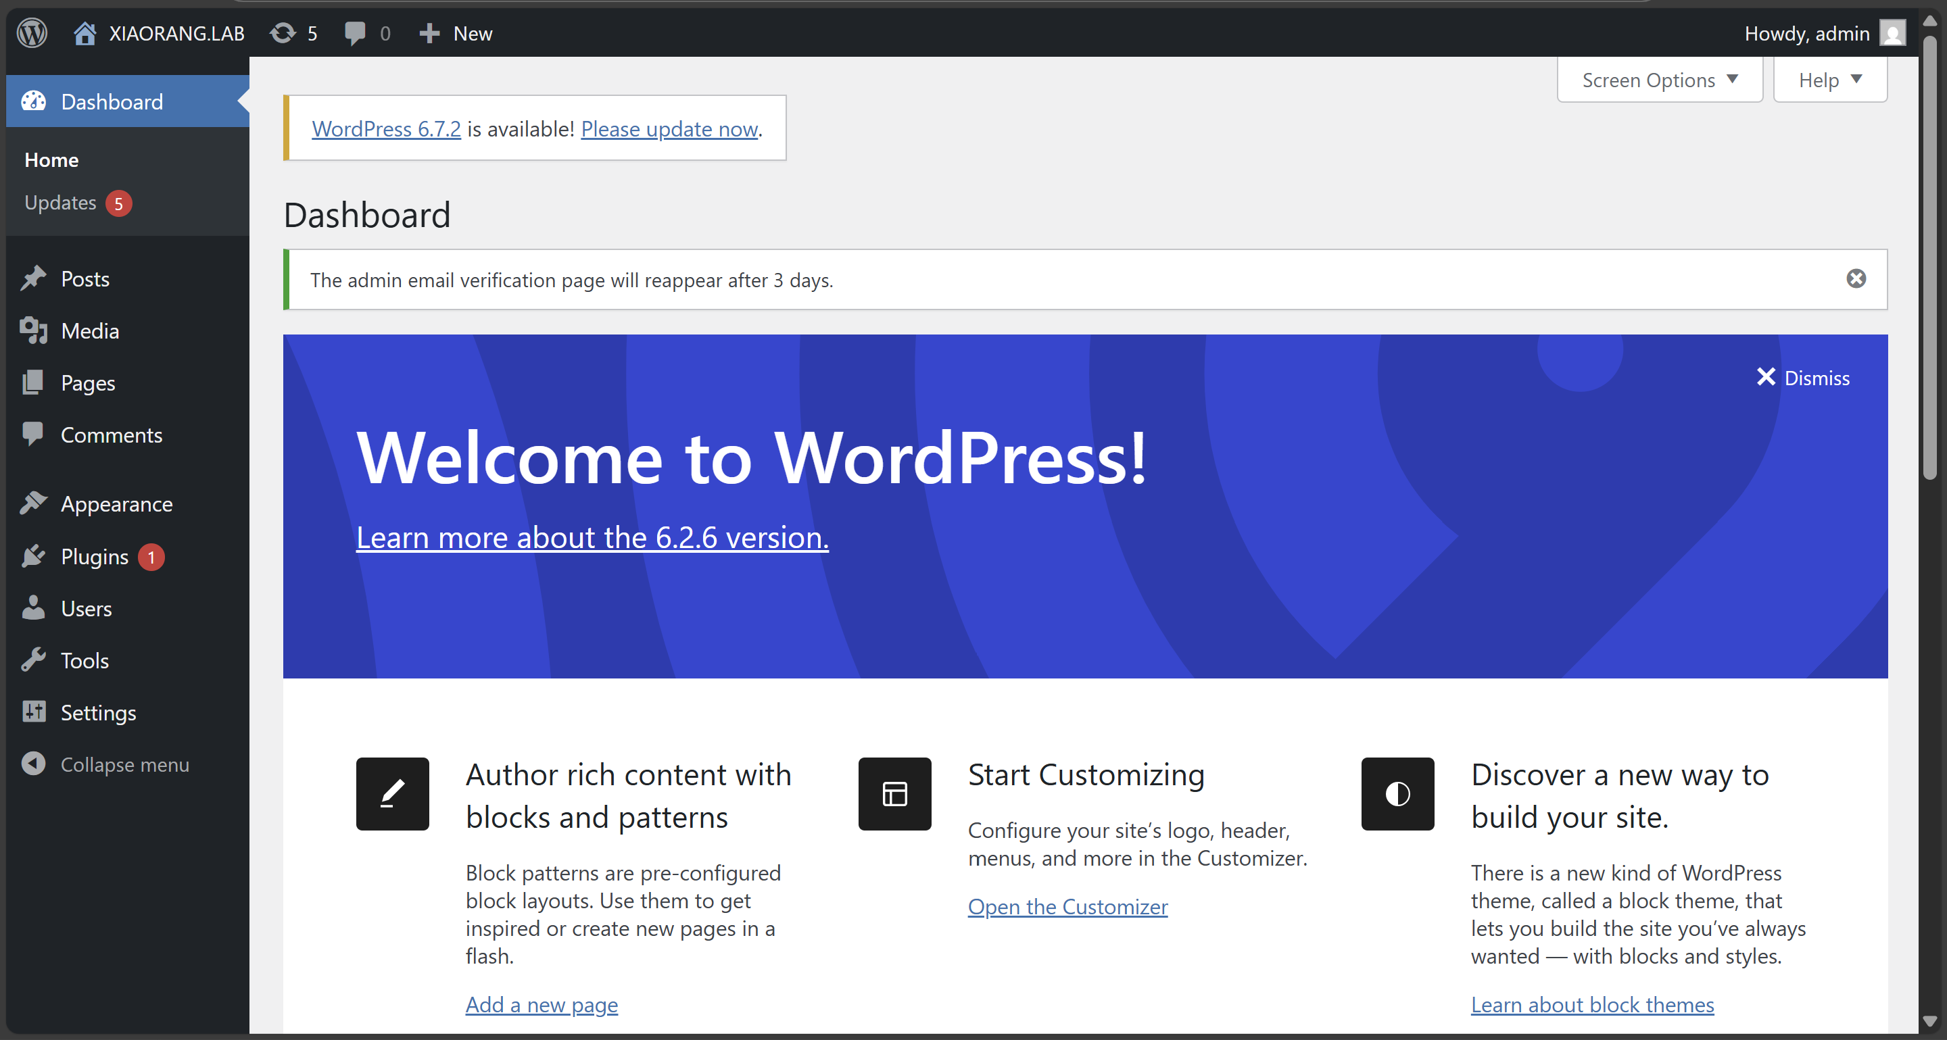Screen dimensions: 1947x1040
Task: Click the Dashboard gauge icon in sidebar
Action: tap(33, 101)
